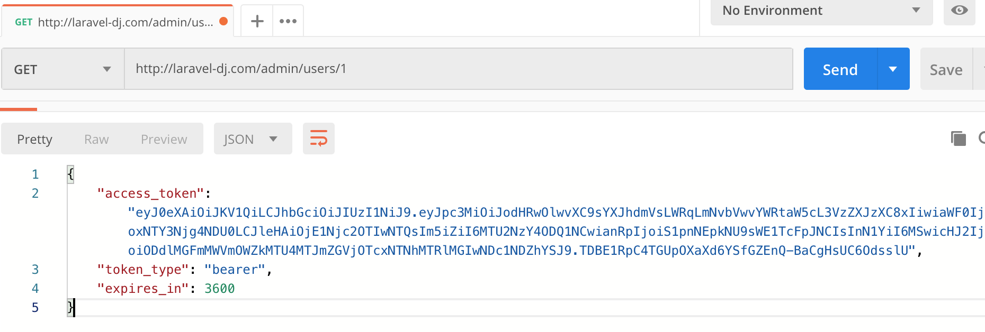Open a new request tab with plus icon

click(x=257, y=21)
